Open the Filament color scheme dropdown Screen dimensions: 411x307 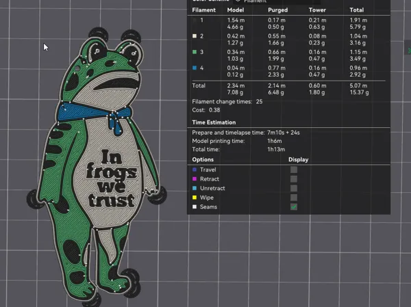[277, 1]
